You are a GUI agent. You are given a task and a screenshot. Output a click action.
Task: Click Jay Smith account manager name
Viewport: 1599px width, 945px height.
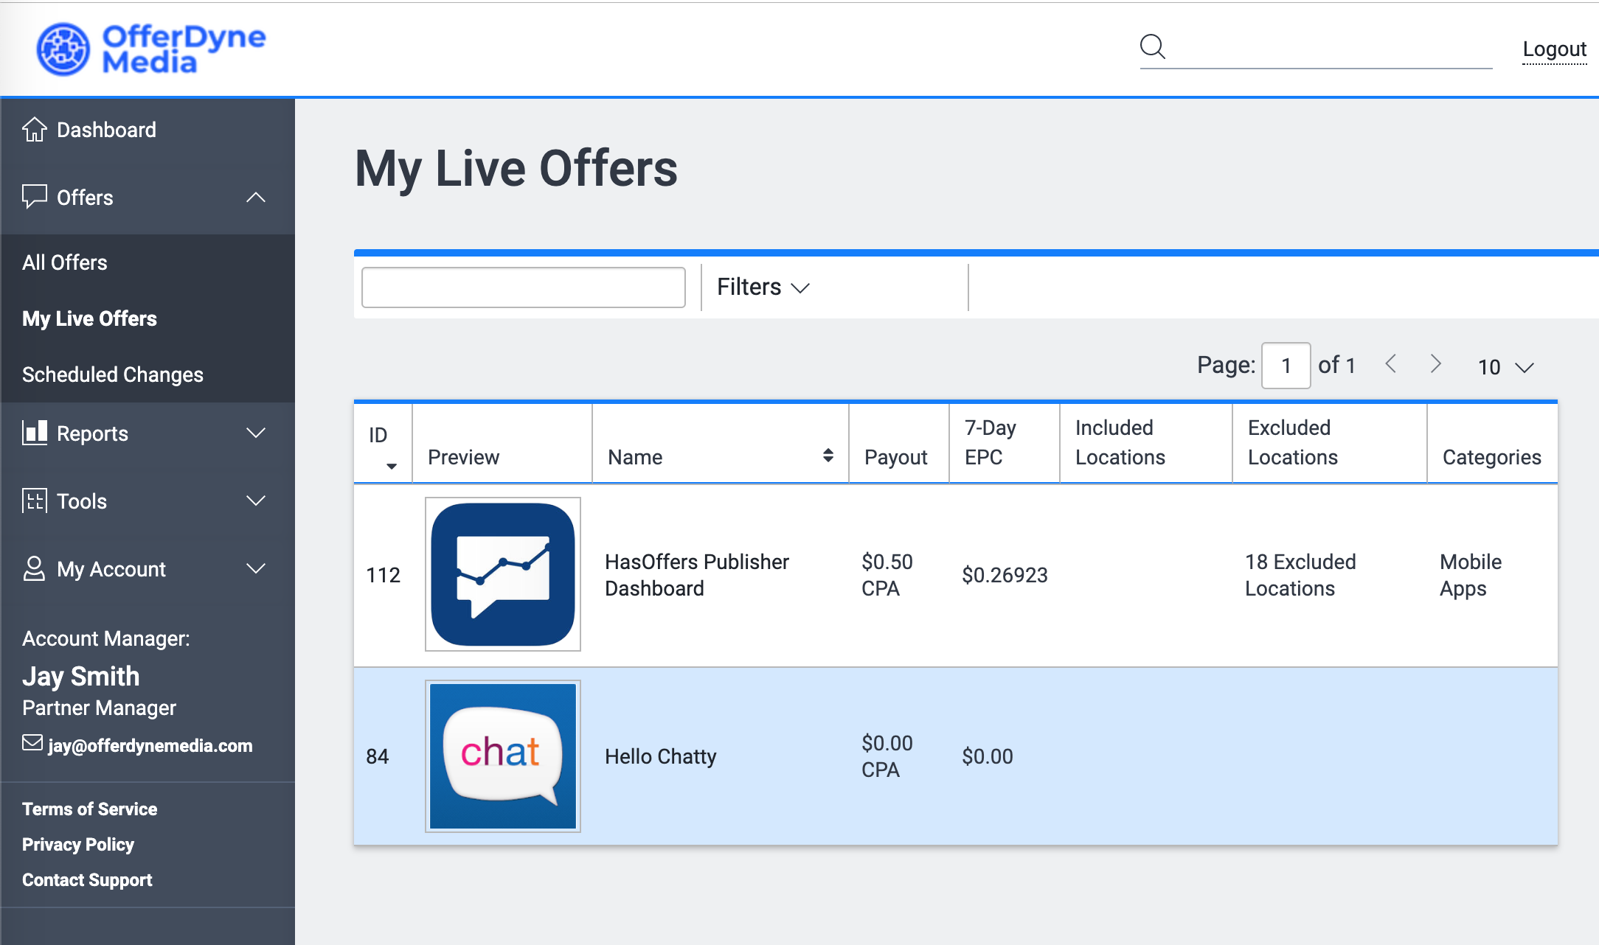81,676
